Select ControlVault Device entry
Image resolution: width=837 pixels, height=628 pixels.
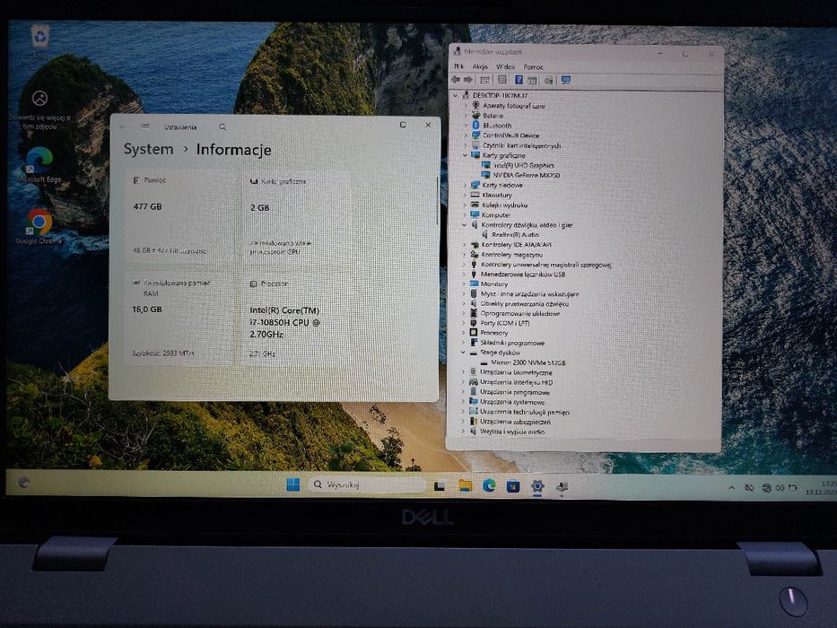pyautogui.click(x=505, y=135)
